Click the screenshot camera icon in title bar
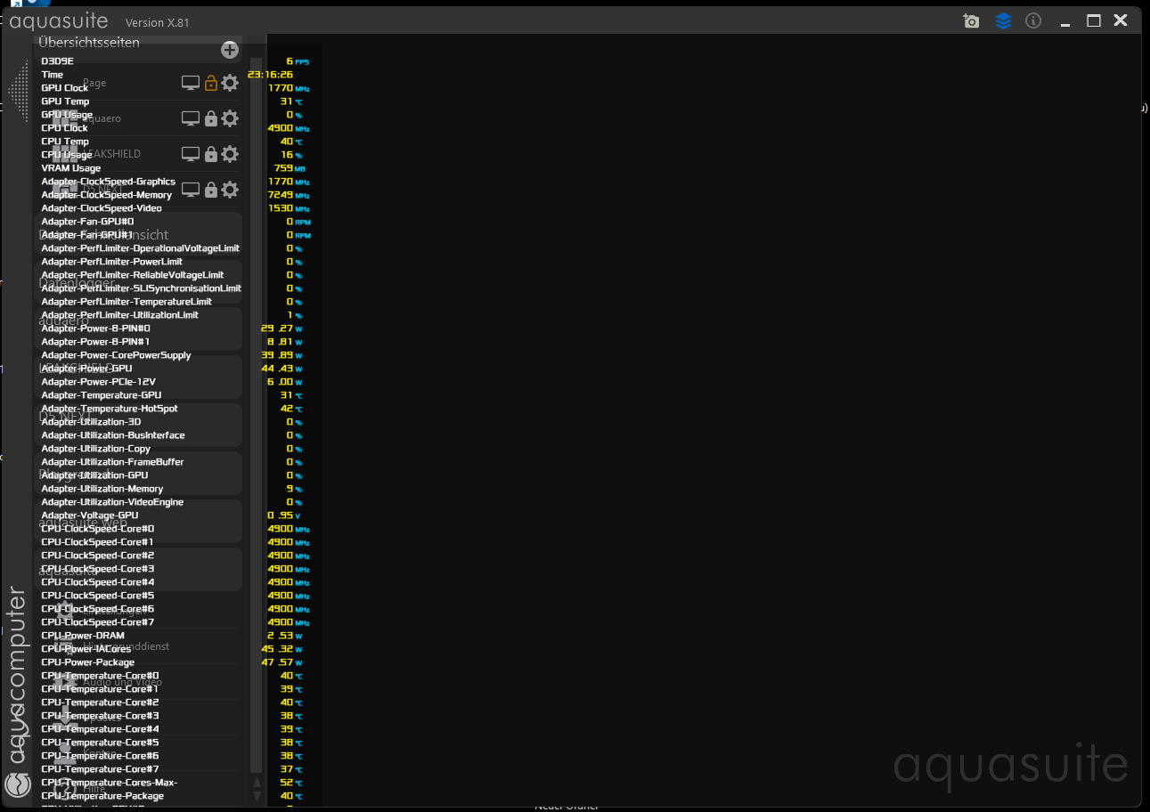Viewport: 1150px width, 812px height. (x=971, y=21)
